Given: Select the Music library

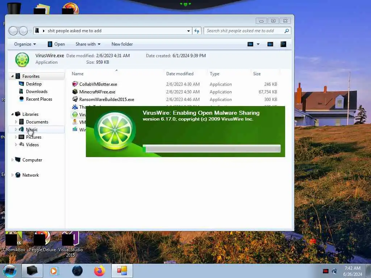Looking at the screenshot, I should (32, 129).
